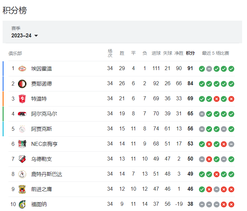247x211 pixels.
Task: Click the NEC奈梅亨 crest icon
Action: tap(22, 144)
